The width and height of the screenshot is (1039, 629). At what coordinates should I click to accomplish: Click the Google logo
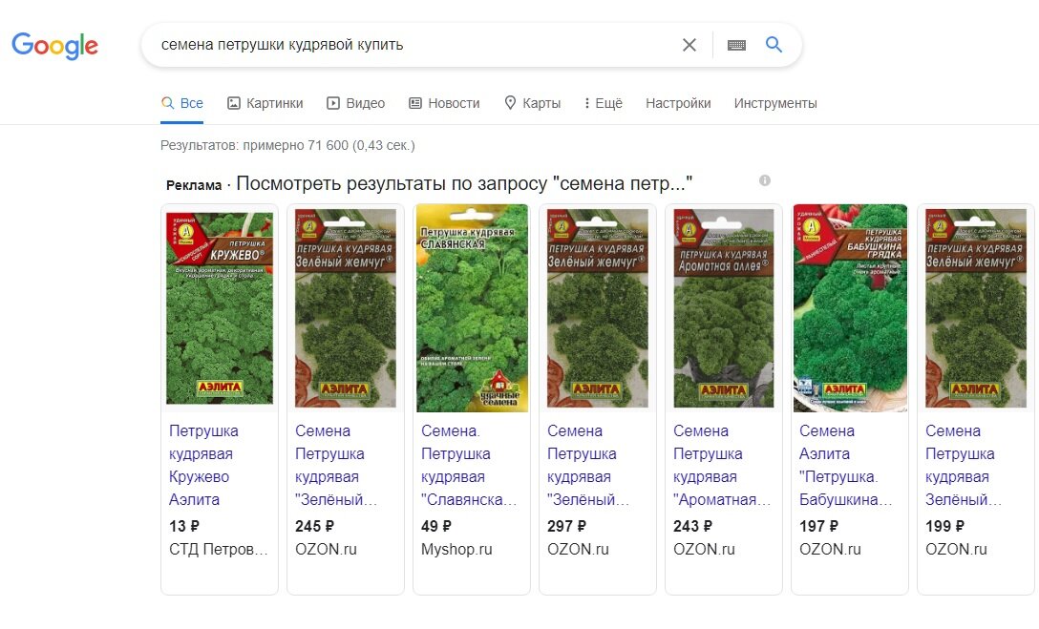pyautogui.click(x=54, y=46)
